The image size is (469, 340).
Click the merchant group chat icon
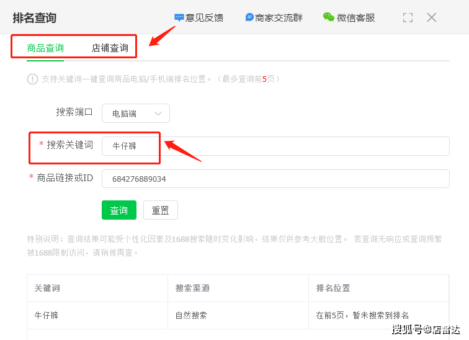point(249,17)
